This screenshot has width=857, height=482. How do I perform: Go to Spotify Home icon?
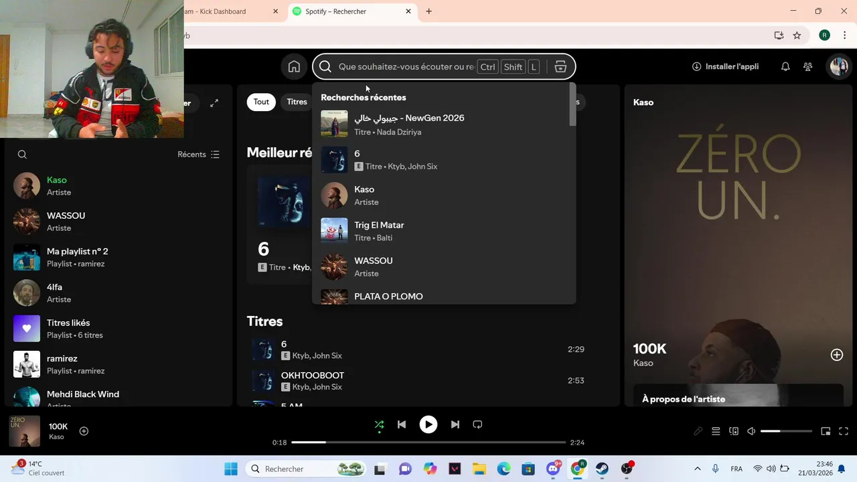(x=294, y=66)
